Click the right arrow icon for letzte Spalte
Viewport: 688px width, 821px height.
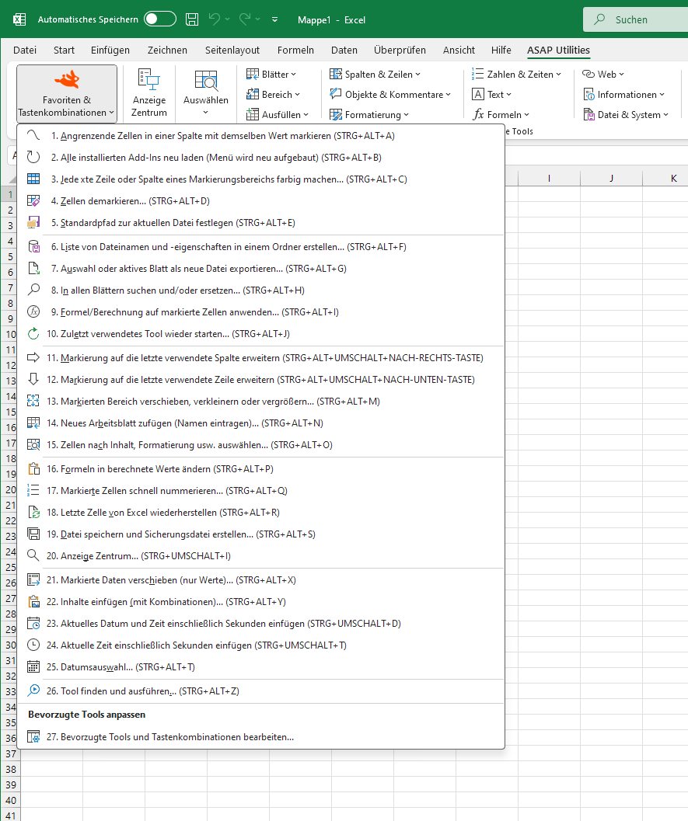click(33, 357)
